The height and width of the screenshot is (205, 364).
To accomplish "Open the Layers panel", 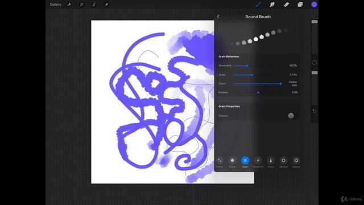I will pyautogui.click(x=300, y=5).
